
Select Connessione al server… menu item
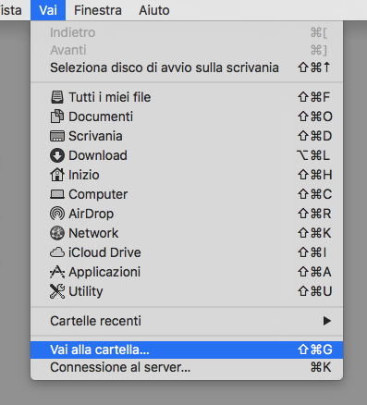187,367
